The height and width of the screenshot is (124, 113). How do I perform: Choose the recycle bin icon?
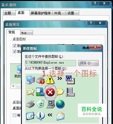point(40,104)
